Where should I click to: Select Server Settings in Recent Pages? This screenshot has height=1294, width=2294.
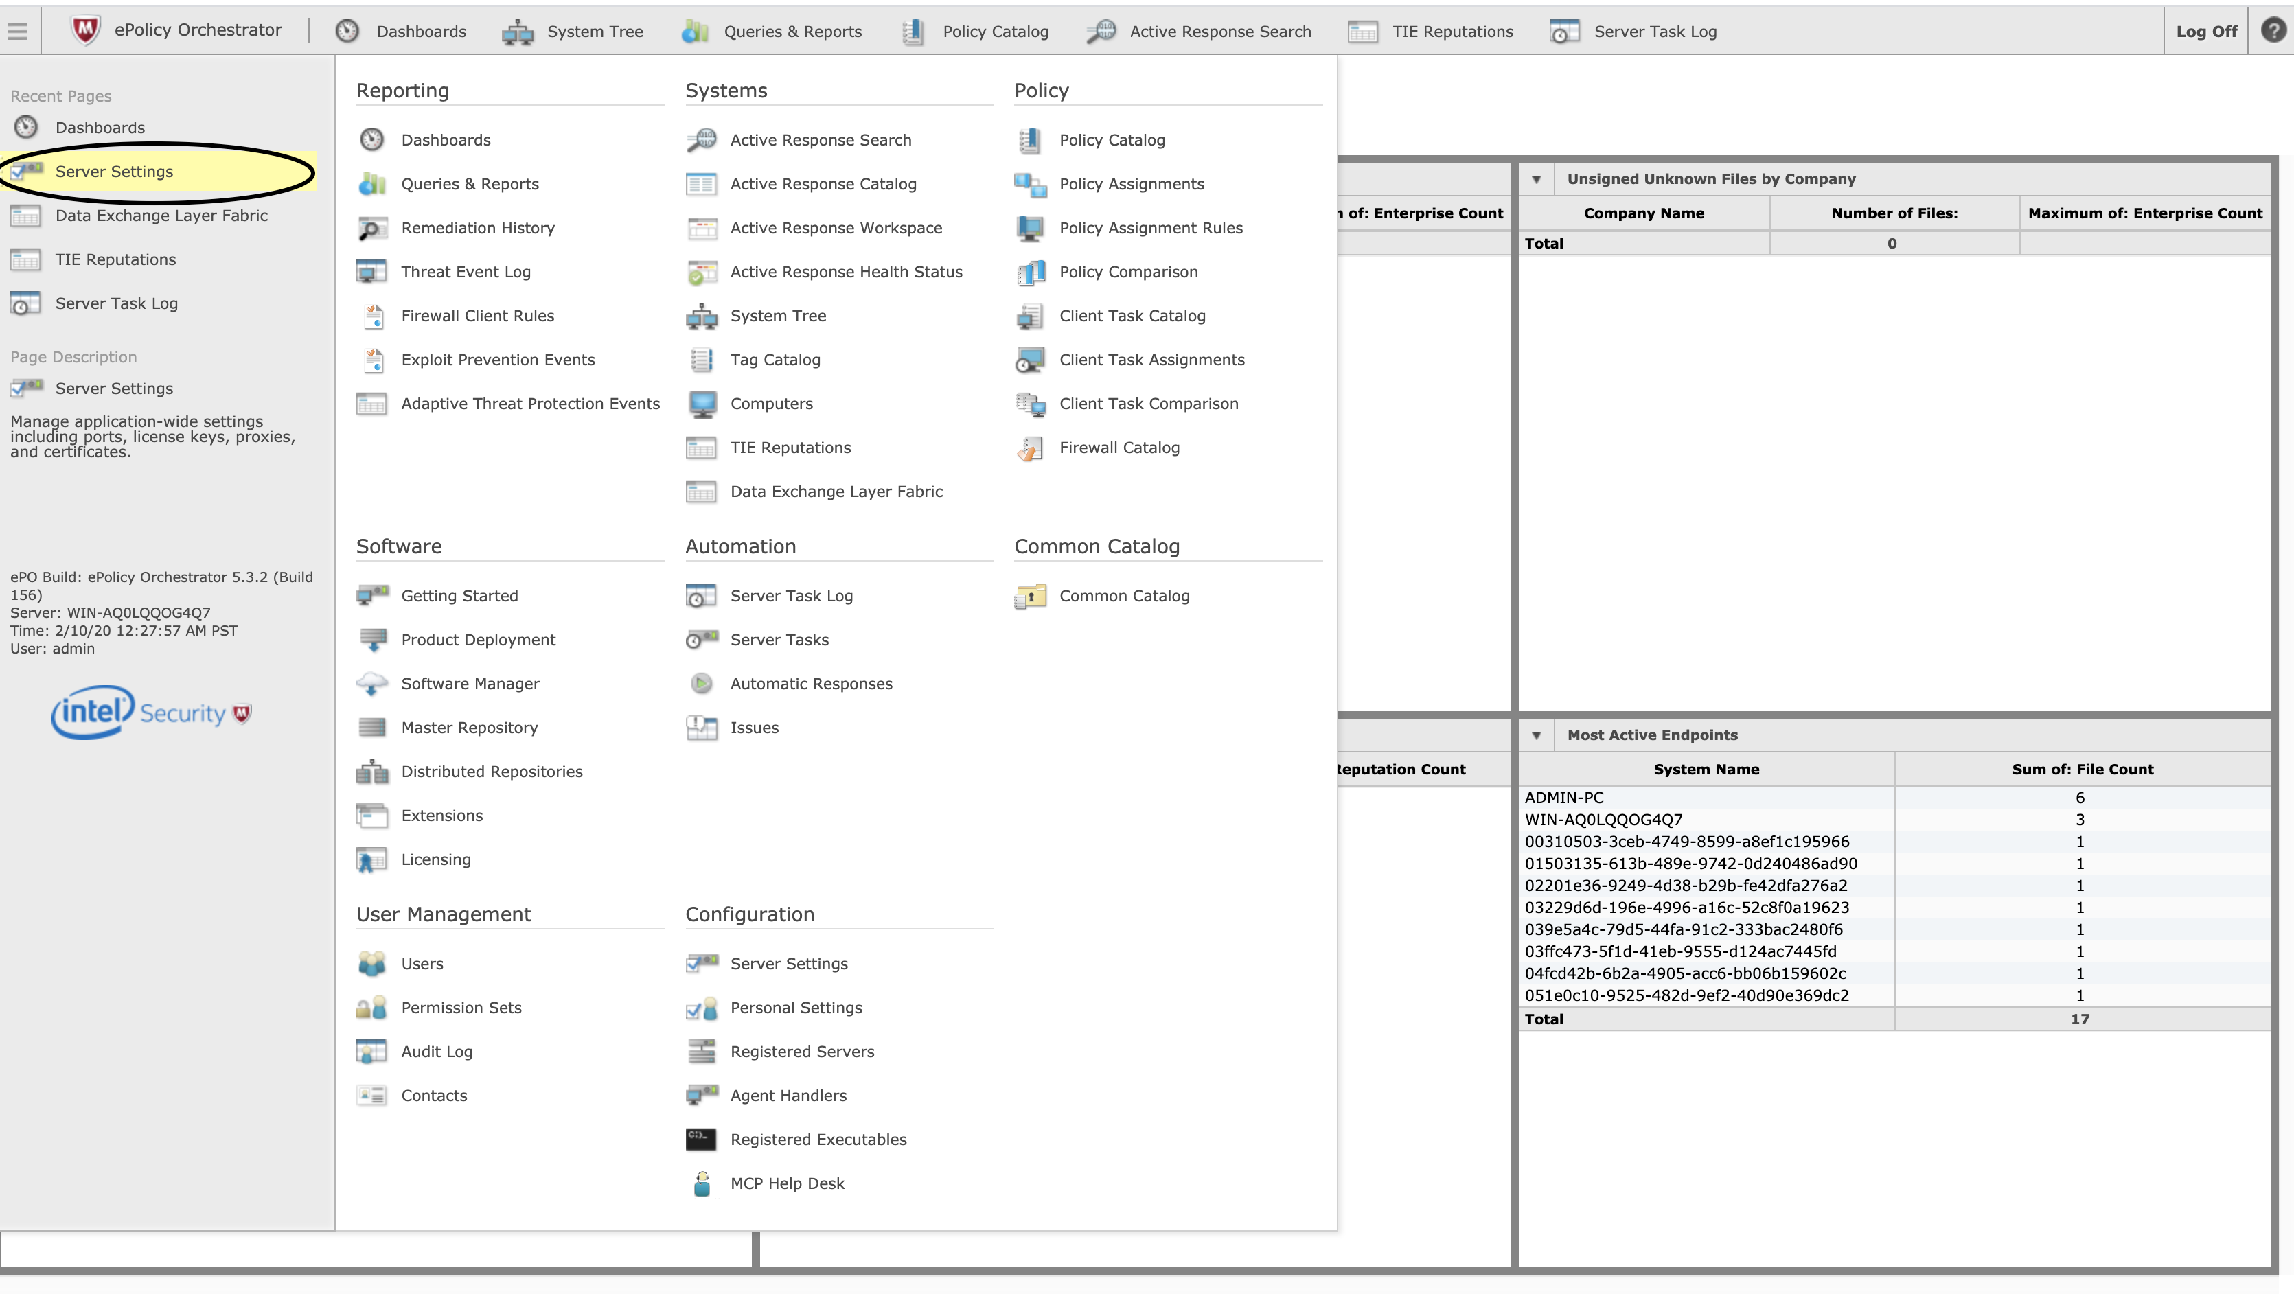[114, 172]
